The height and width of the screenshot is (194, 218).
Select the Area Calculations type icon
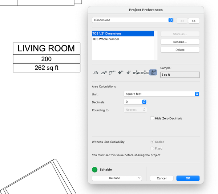(x=153, y=72)
